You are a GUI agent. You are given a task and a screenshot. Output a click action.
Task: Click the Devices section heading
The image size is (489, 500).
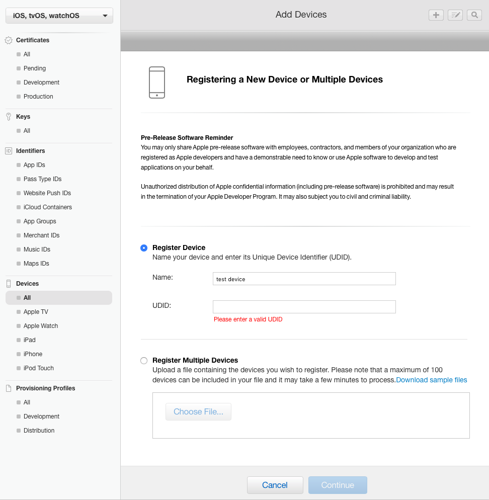(x=28, y=284)
